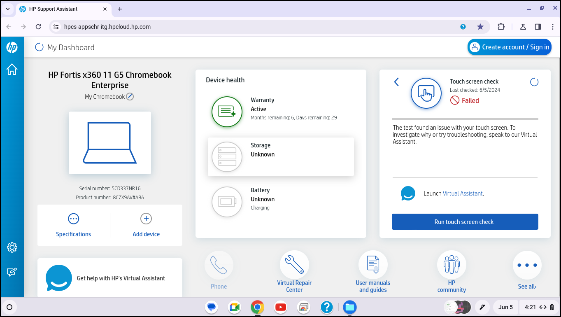Open the touch screen check icon
Screen dimensions: 561x317
(x=426, y=93)
